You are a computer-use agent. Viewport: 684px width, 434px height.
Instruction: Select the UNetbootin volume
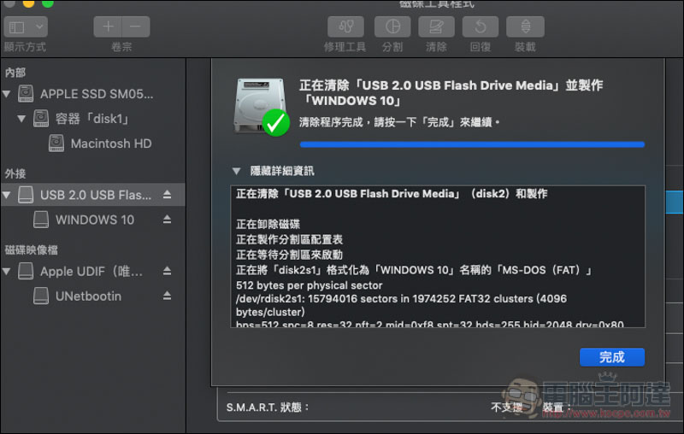click(x=89, y=296)
